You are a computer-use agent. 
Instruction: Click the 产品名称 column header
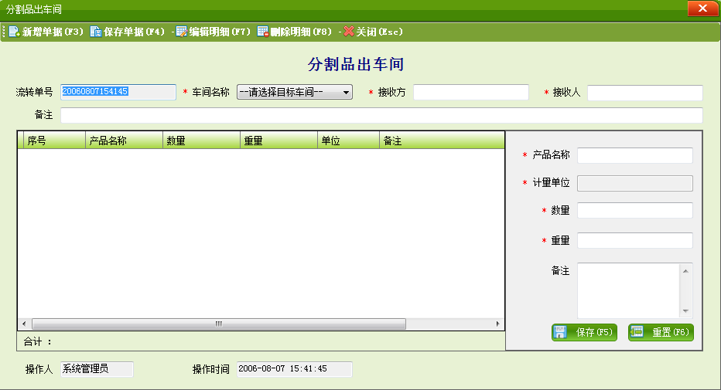click(124, 141)
